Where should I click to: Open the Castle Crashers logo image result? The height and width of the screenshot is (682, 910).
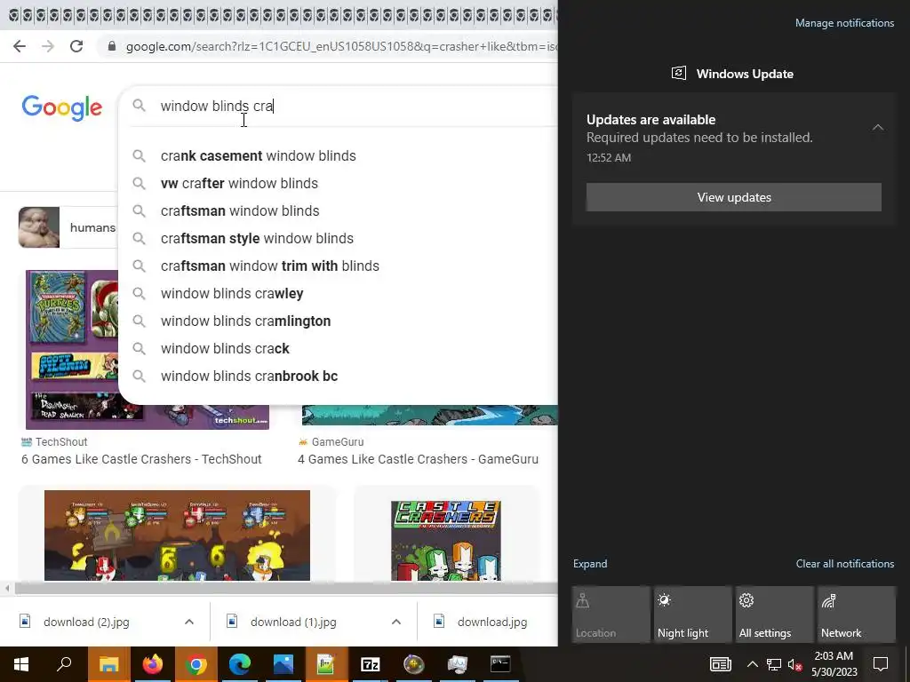pos(446,541)
